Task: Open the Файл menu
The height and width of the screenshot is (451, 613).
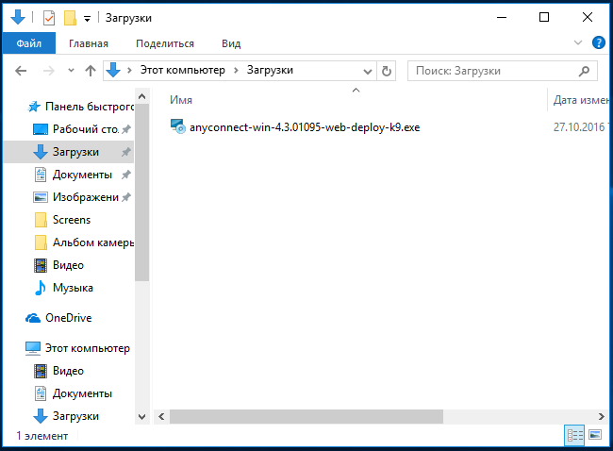Action: (29, 43)
